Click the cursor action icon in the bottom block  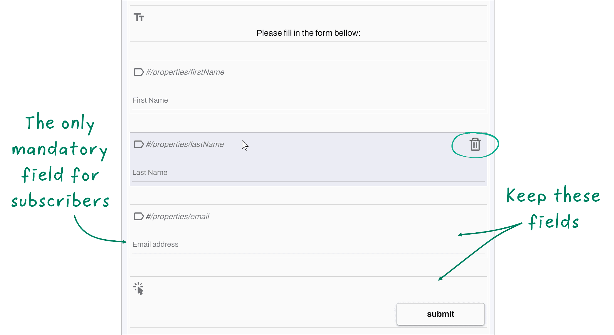139,288
